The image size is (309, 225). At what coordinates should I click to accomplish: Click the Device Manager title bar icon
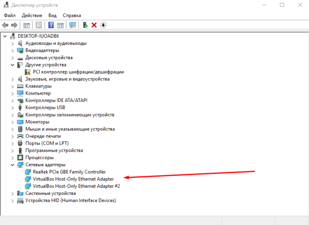(6, 5)
